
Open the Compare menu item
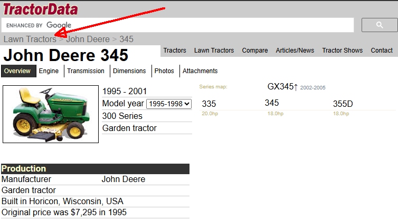(255, 51)
